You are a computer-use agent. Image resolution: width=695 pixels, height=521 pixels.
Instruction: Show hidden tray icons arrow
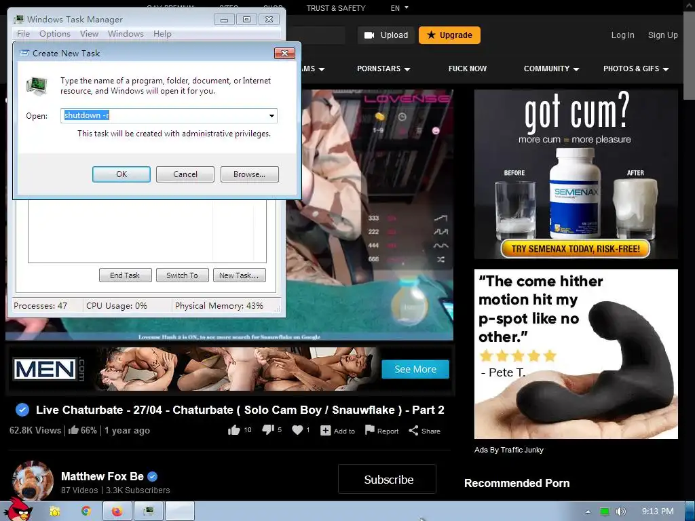[588, 512]
